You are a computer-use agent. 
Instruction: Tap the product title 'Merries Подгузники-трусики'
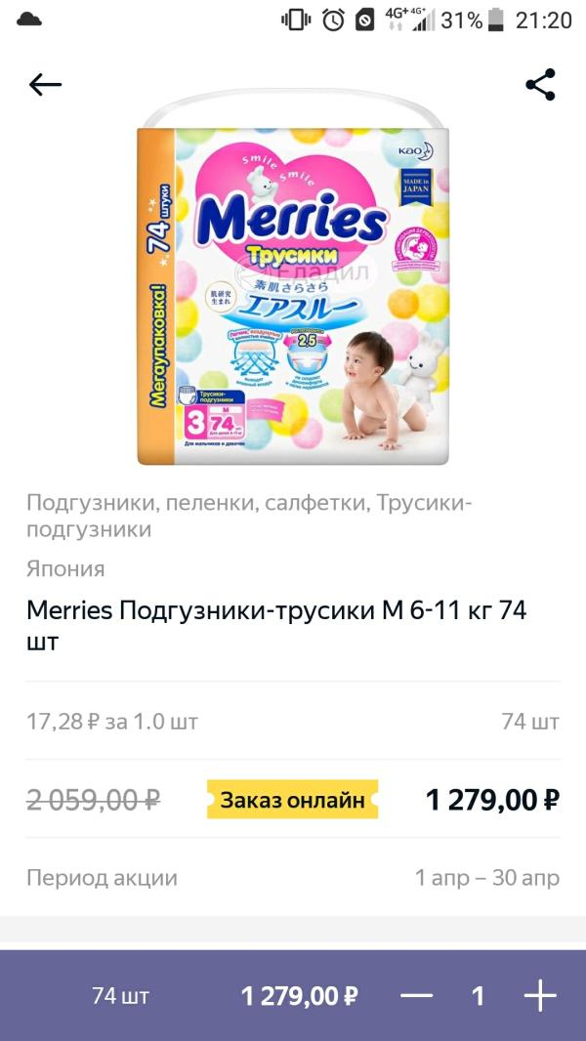(x=200, y=609)
